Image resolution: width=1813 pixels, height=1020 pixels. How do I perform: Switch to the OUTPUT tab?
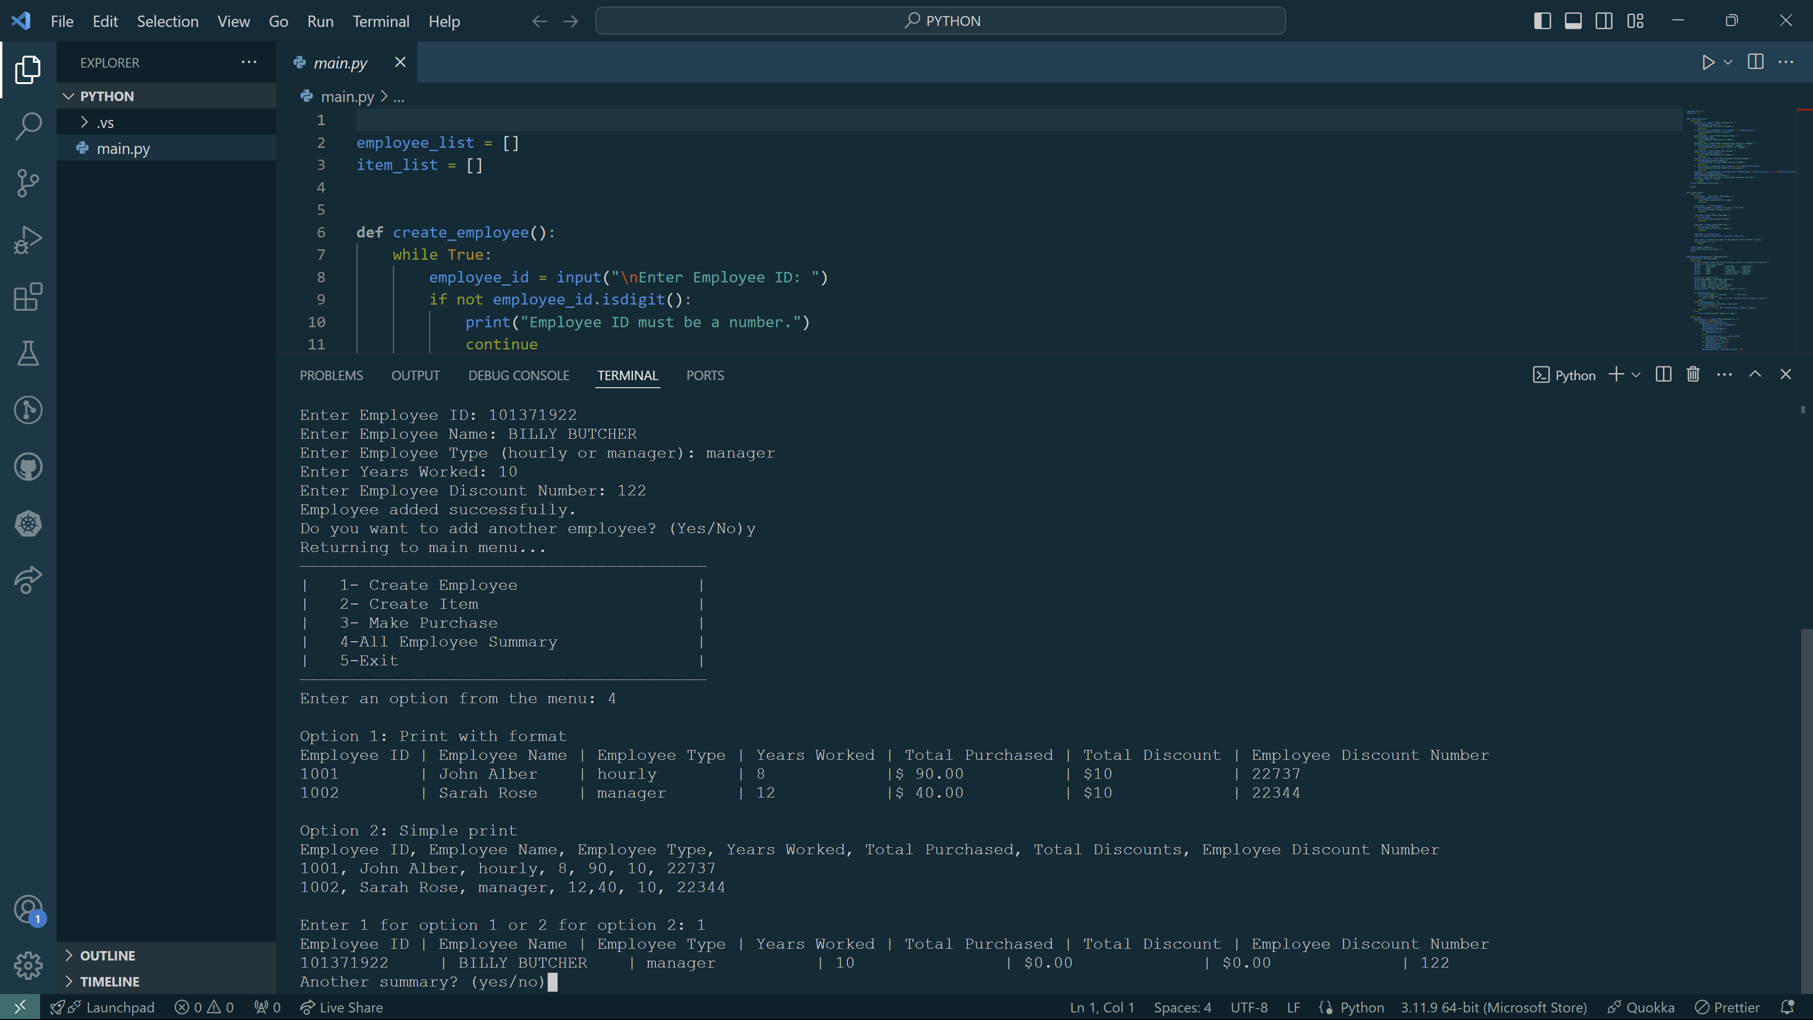415,375
